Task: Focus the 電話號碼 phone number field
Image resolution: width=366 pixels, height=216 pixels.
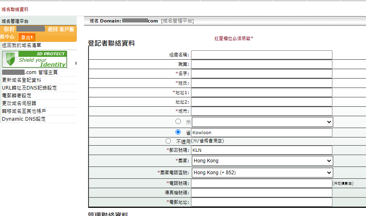Action: [x=261, y=183]
